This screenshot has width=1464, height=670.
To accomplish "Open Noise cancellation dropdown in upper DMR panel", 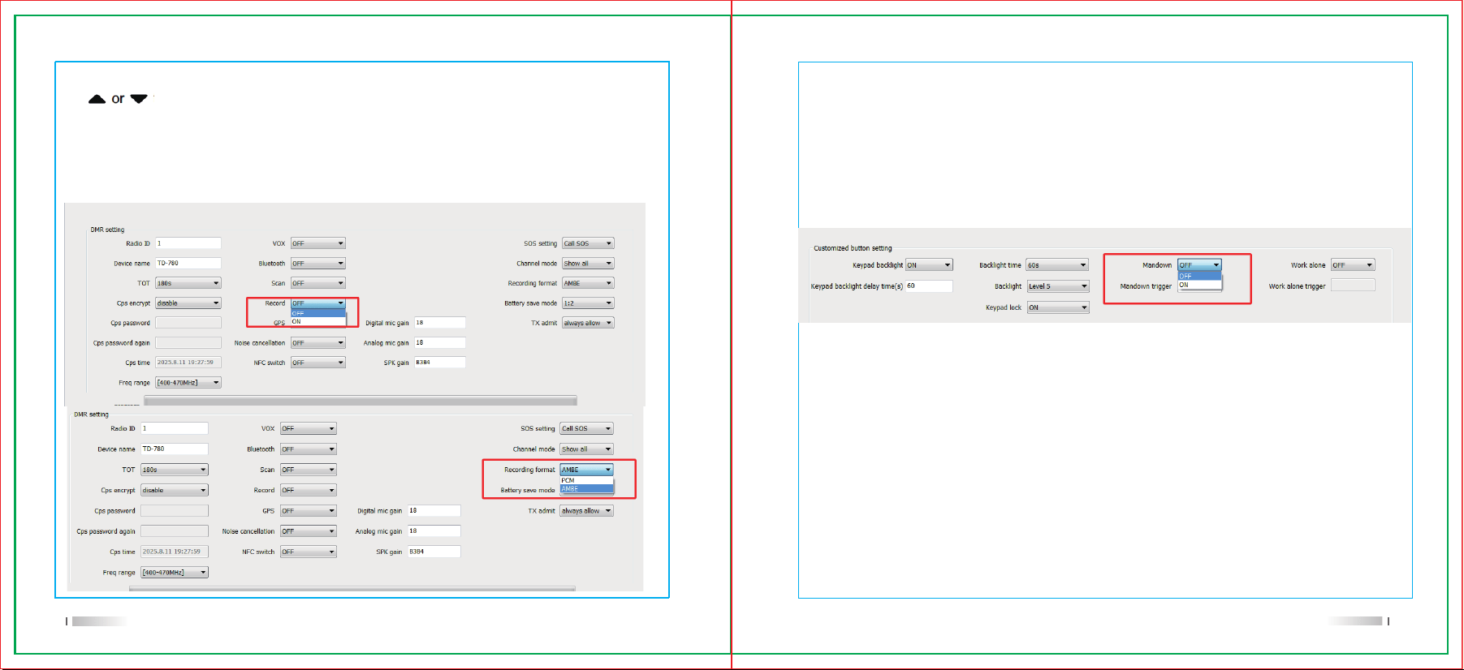I will click(318, 343).
